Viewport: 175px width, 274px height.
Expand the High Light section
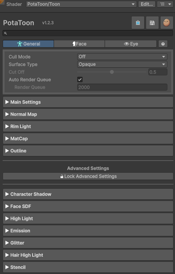click(x=88, y=218)
